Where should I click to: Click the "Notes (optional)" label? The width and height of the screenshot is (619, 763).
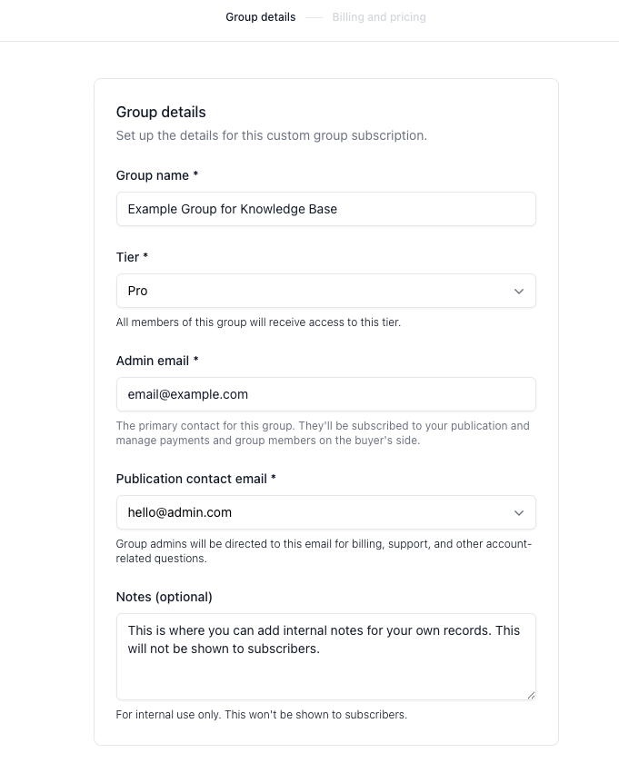(165, 597)
